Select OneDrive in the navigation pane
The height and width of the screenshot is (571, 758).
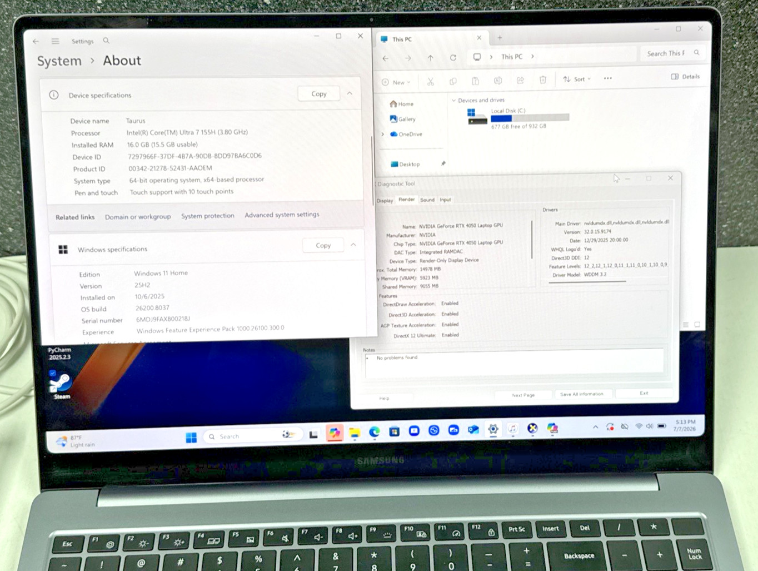pos(406,134)
